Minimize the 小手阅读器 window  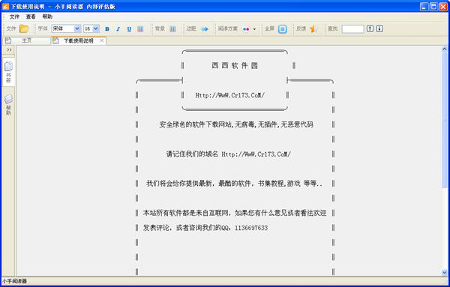424,6
